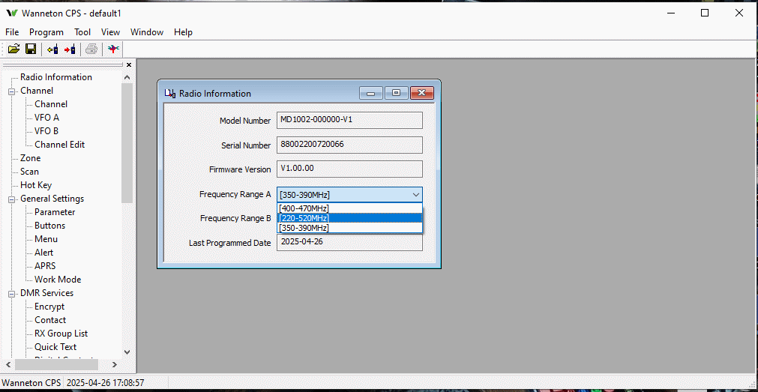Choose [350-390MHz] from the dropdown list
This screenshot has width=758, height=392.
(x=349, y=228)
